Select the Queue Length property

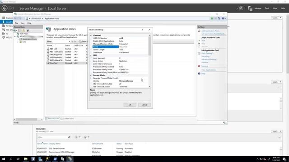pyautogui.click(x=120, y=49)
